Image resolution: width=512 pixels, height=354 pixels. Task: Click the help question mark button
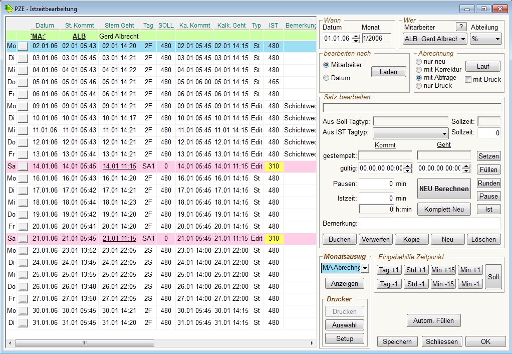(x=461, y=27)
